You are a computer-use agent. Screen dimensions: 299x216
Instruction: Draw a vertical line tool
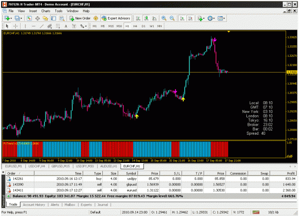click(25, 26)
